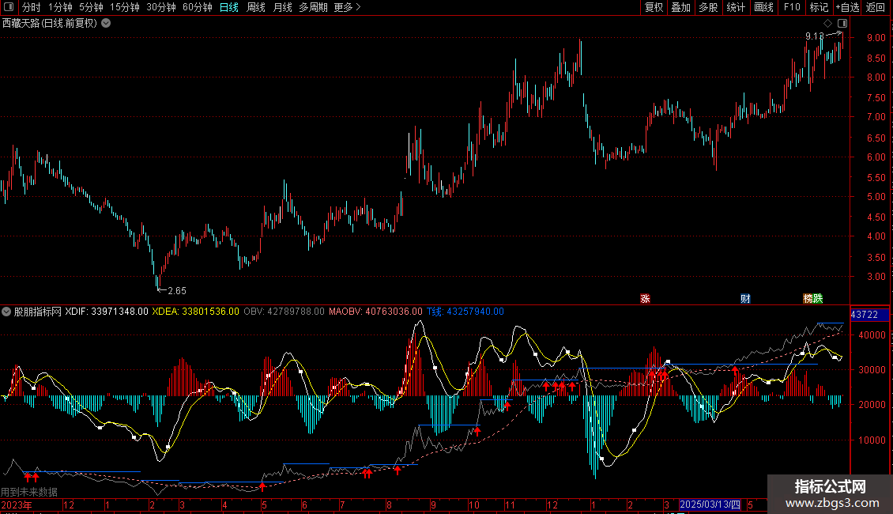893x514 pixels.
Task: Click the blue 财 financial event marker
Action: point(745,299)
